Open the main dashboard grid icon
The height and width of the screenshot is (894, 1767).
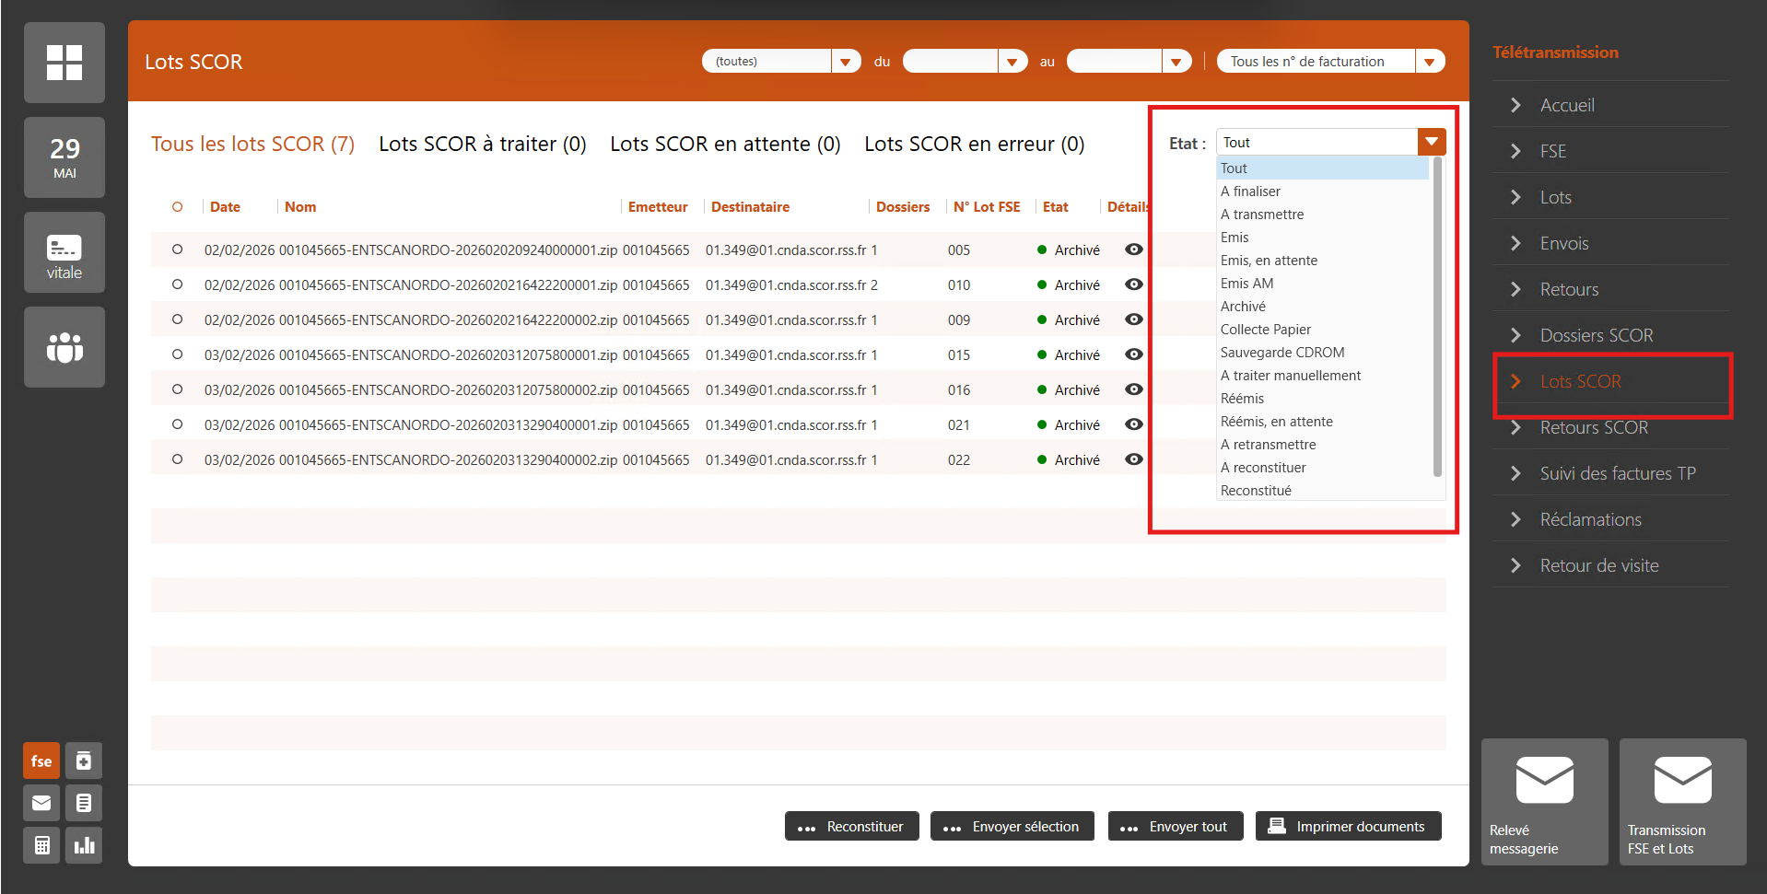[x=64, y=63]
